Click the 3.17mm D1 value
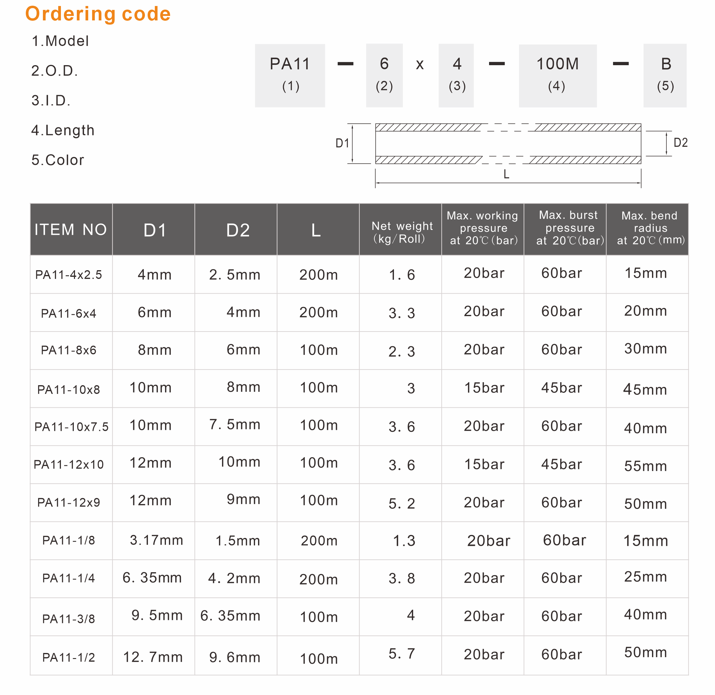Image resolution: width=715 pixels, height=695 pixels. click(x=157, y=540)
